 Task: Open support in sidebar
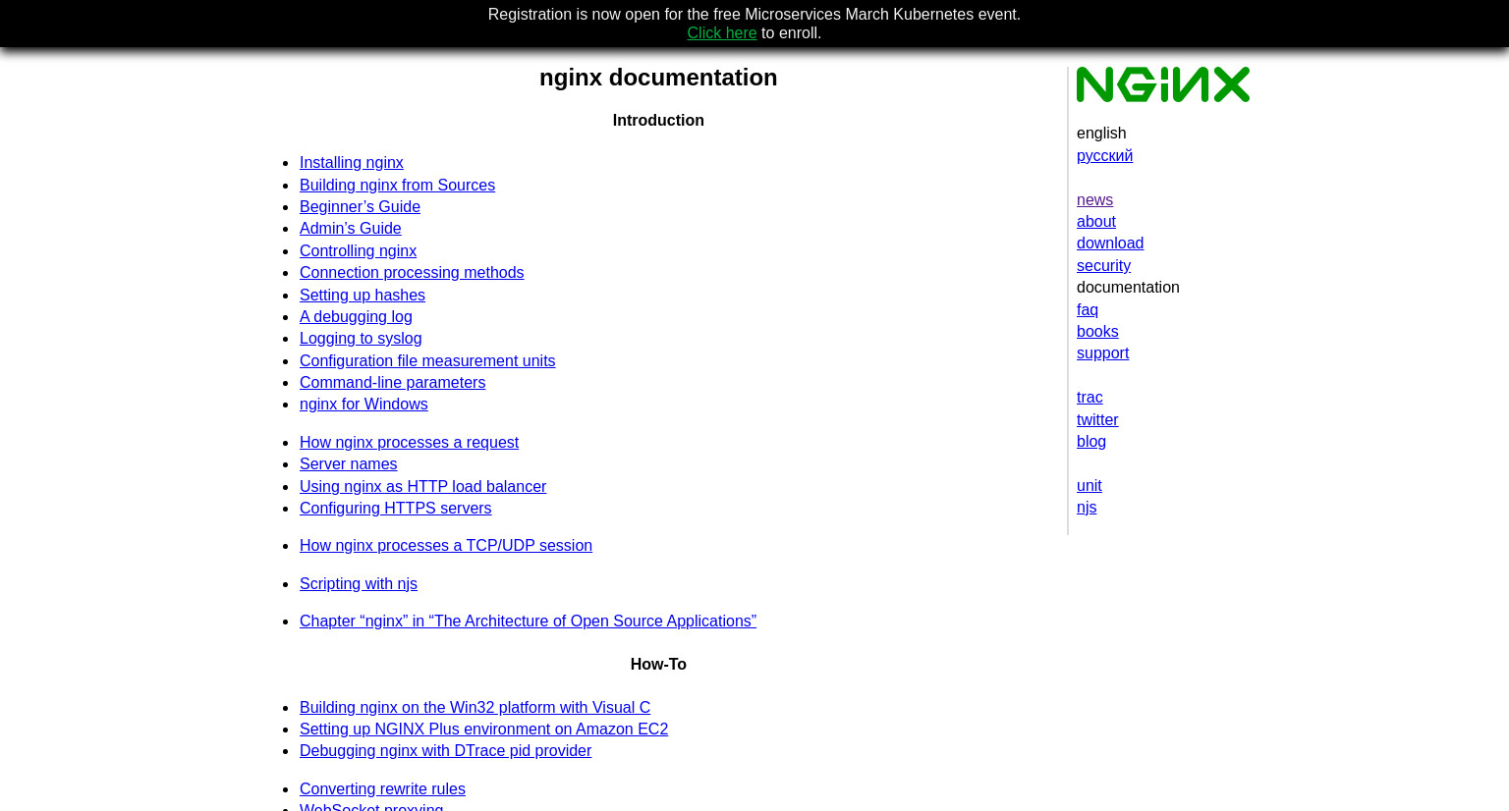pos(1102,353)
